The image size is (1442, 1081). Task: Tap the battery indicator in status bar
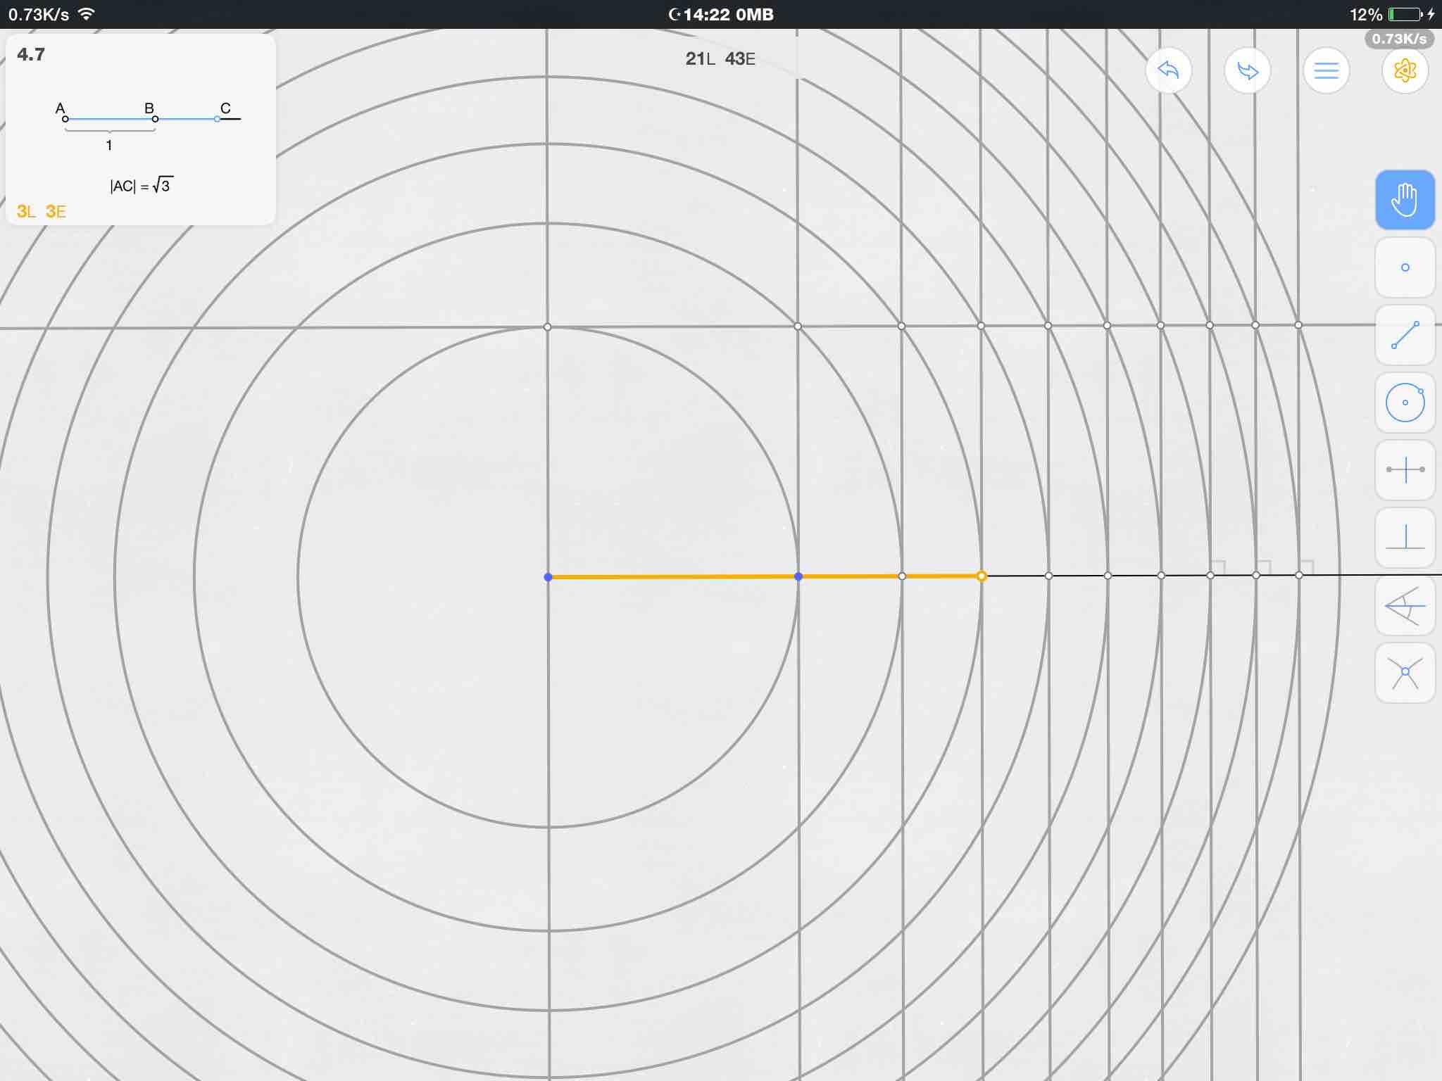pyautogui.click(x=1405, y=14)
